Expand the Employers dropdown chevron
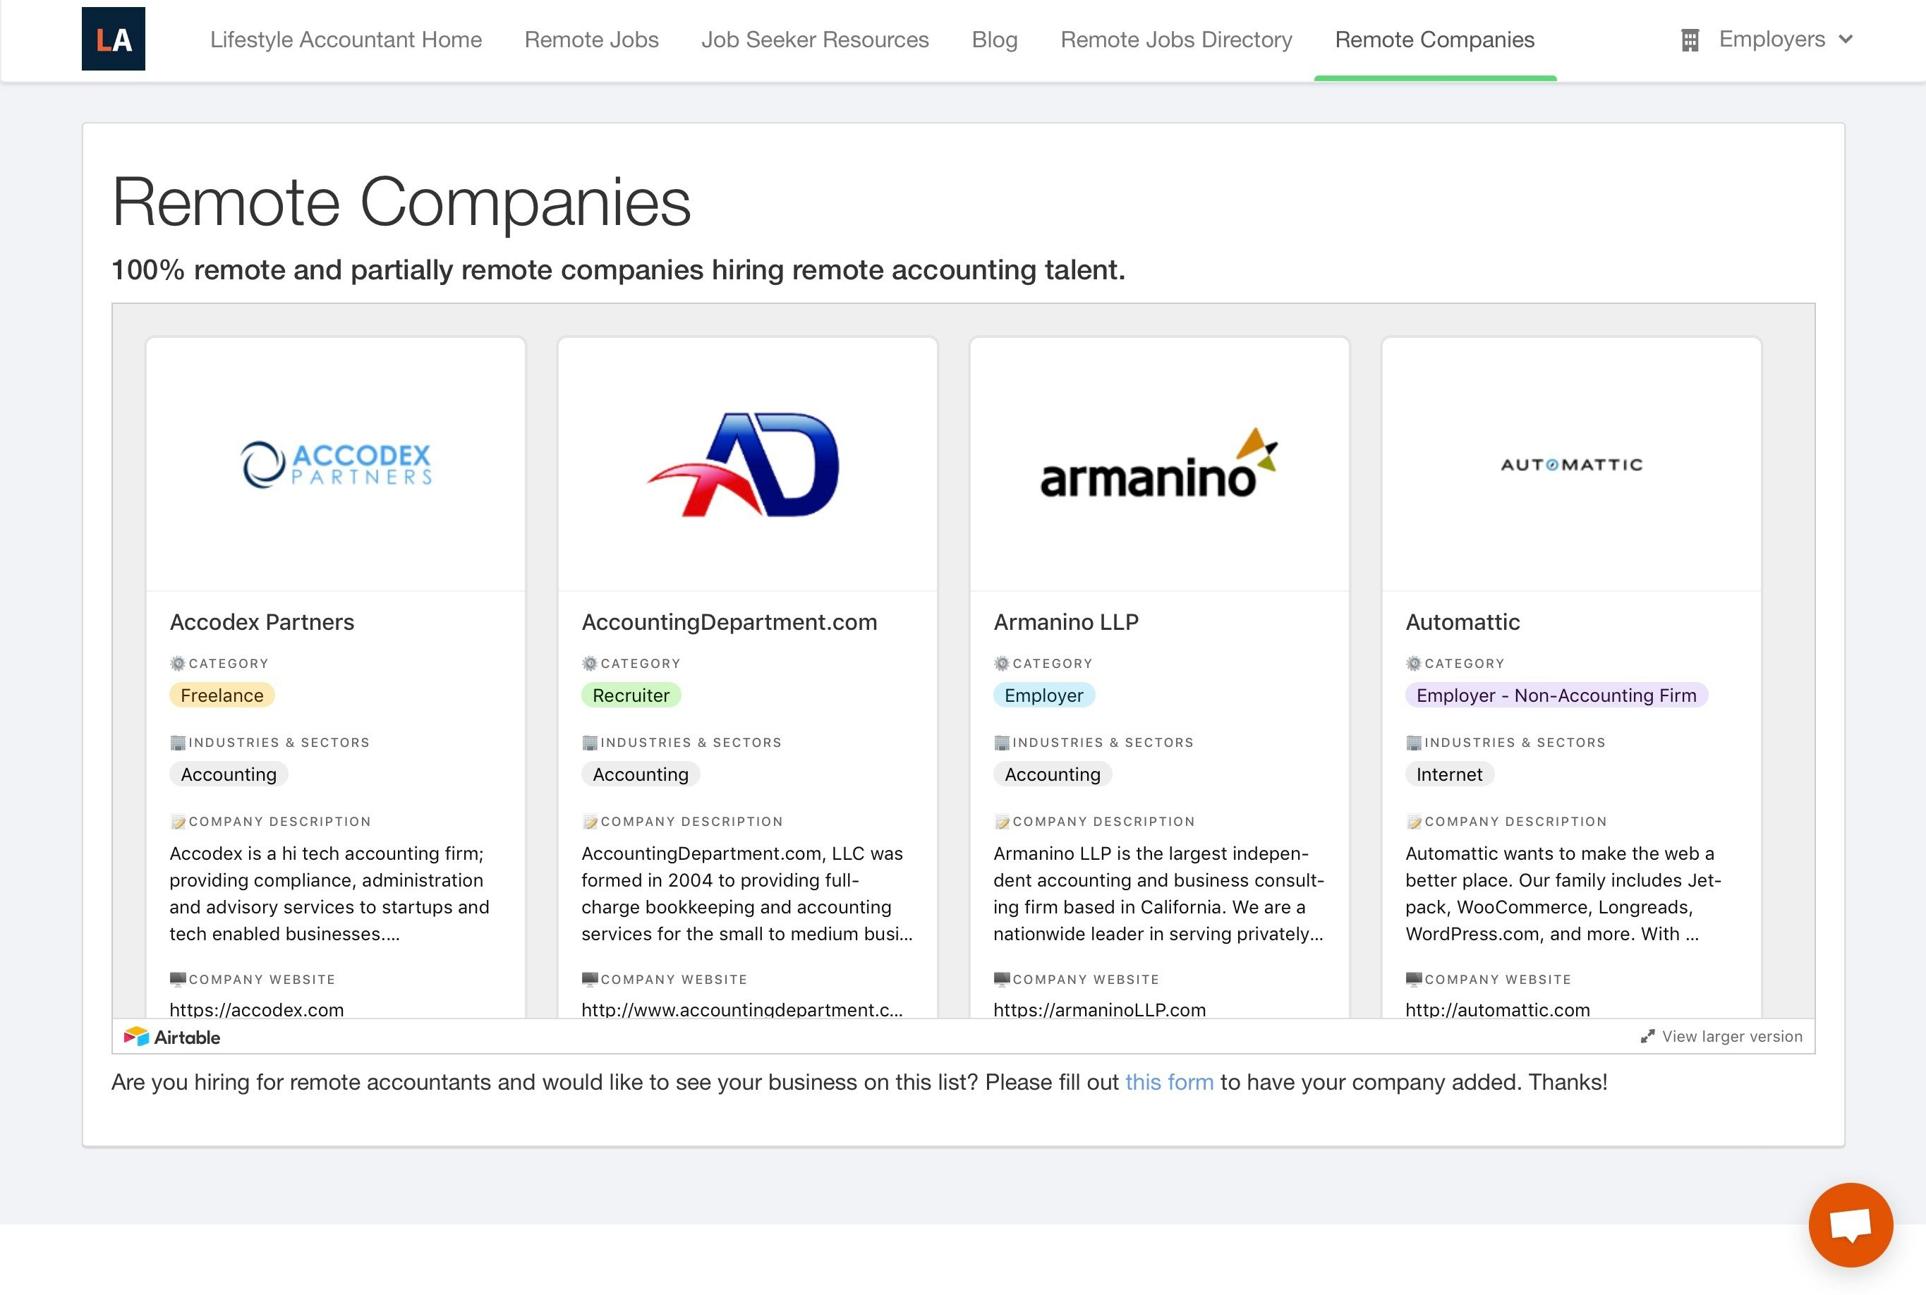This screenshot has height=1295, width=1926. (1846, 39)
